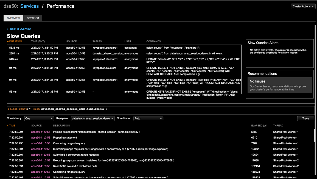Sort slow queries by the USER column
This screenshot has width=317, height=179.
[x=128, y=42]
